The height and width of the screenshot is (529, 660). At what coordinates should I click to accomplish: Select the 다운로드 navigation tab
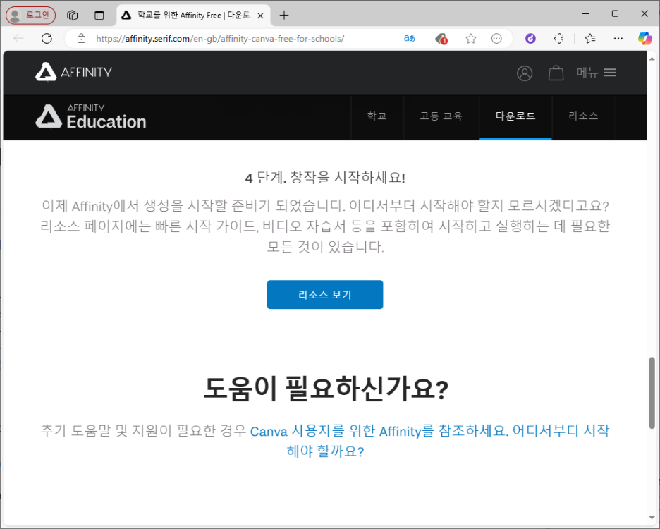515,116
